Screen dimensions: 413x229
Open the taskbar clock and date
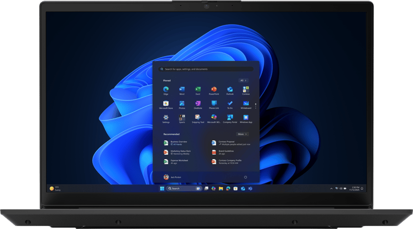click(354, 189)
